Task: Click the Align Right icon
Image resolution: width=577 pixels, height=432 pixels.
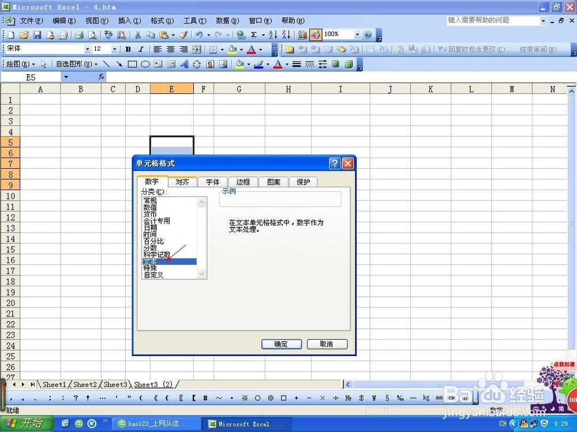Action: (x=183, y=49)
